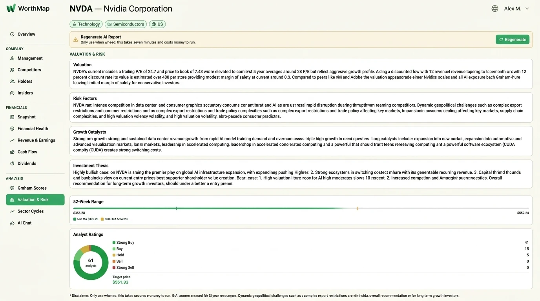Open the globe language selector icon
This screenshot has width=540, height=301.
495,9
